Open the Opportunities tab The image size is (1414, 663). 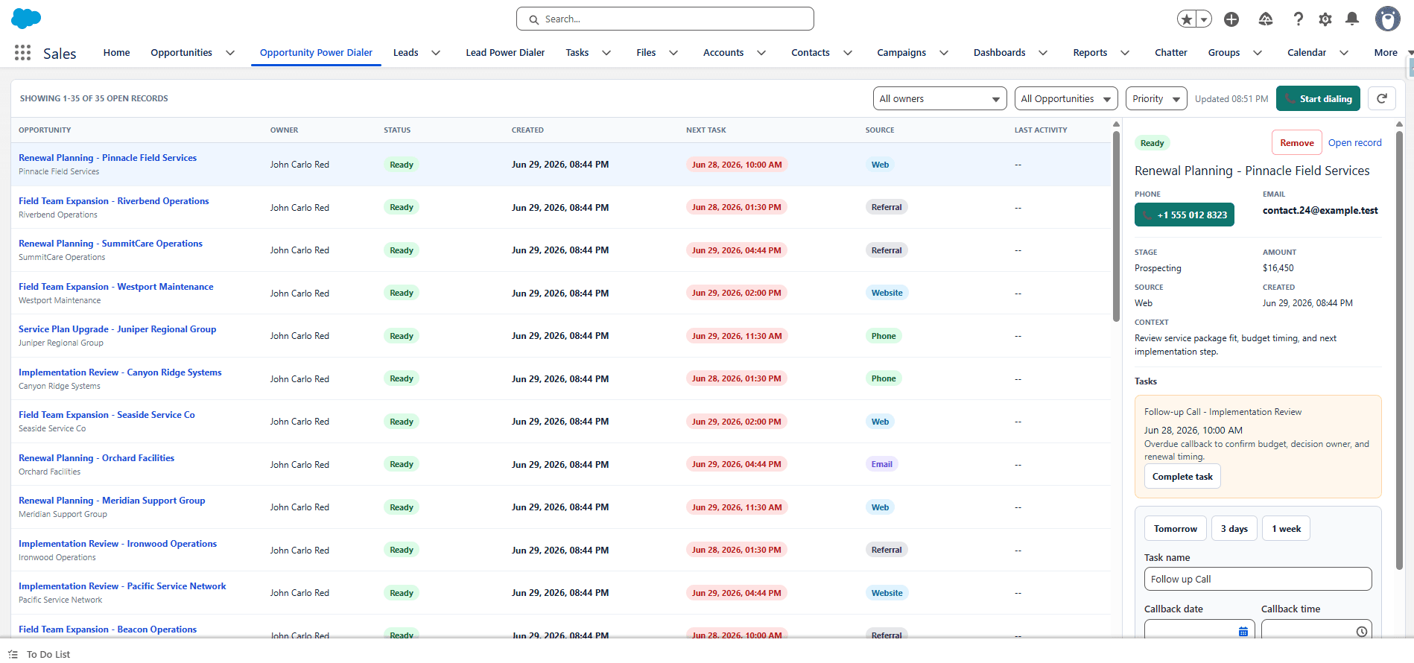tap(181, 52)
